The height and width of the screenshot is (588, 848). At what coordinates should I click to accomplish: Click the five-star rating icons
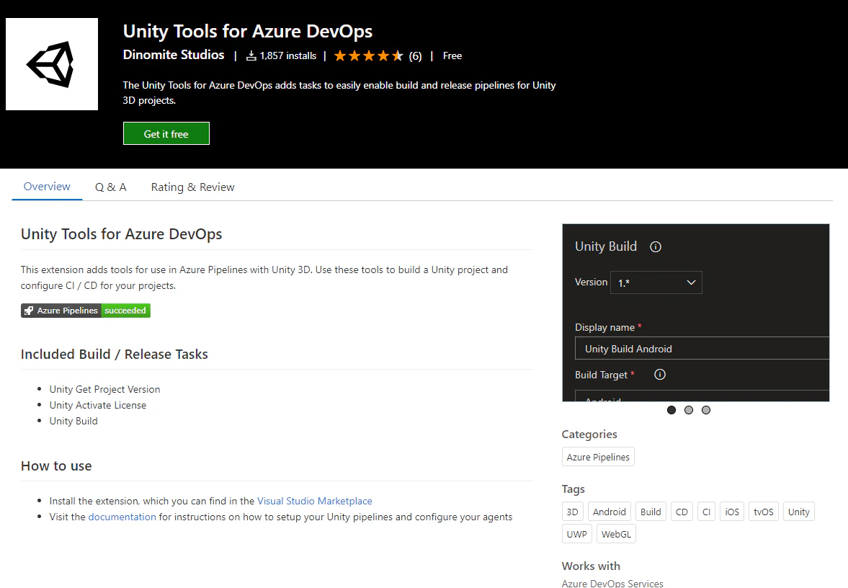point(368,55)
